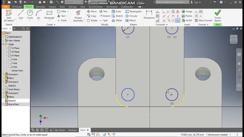Select the Extend tool
Viewport: 244px width, 137px height.
coord(104,16)
